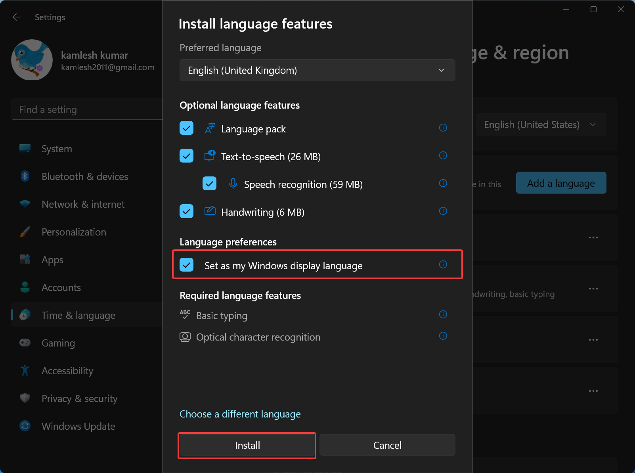
Task: Click the blue bird profile picture
Action: [x=32, y=60]
